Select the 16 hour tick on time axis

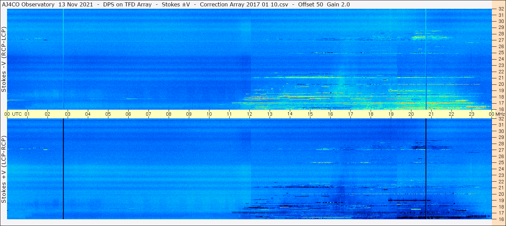[330, 114]
